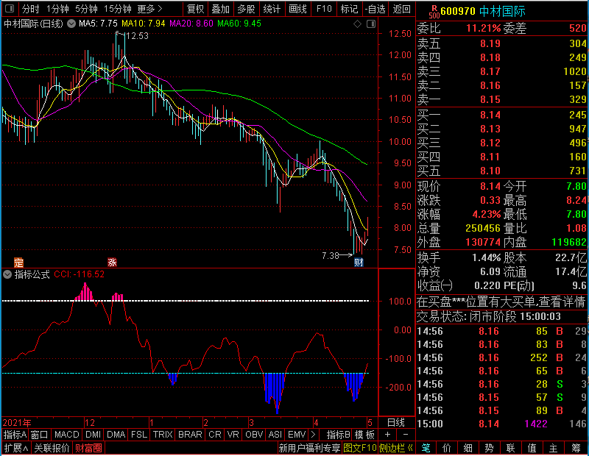Click the 叠加 overlay button
The width and height of the screenshot is (589, 456).
point(220,9)
